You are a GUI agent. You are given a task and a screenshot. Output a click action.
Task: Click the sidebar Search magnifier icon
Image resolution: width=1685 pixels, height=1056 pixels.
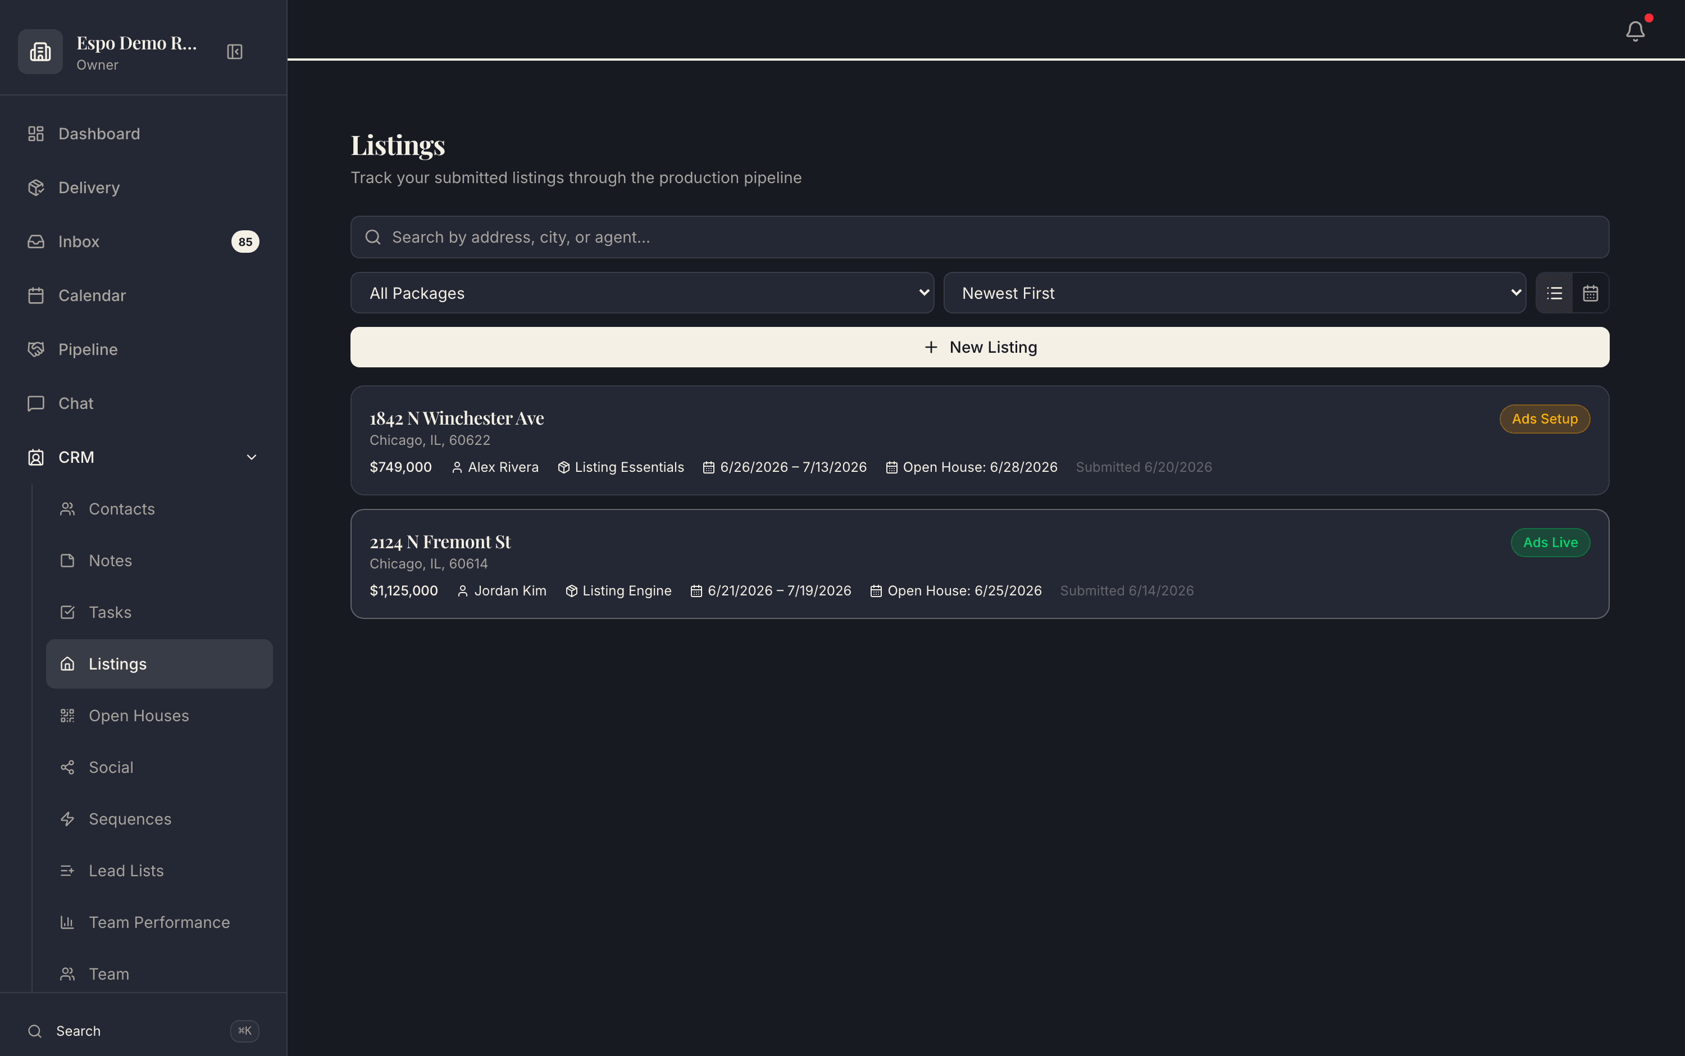[x=35, y=1031]
